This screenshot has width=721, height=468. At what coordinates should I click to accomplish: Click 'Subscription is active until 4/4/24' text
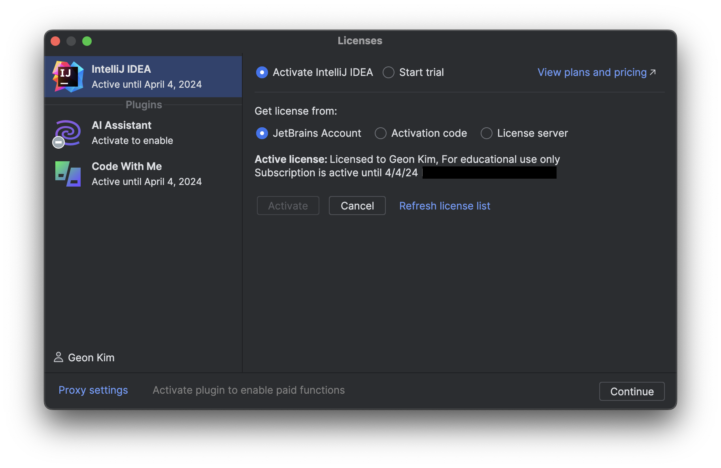coord(336,173)
